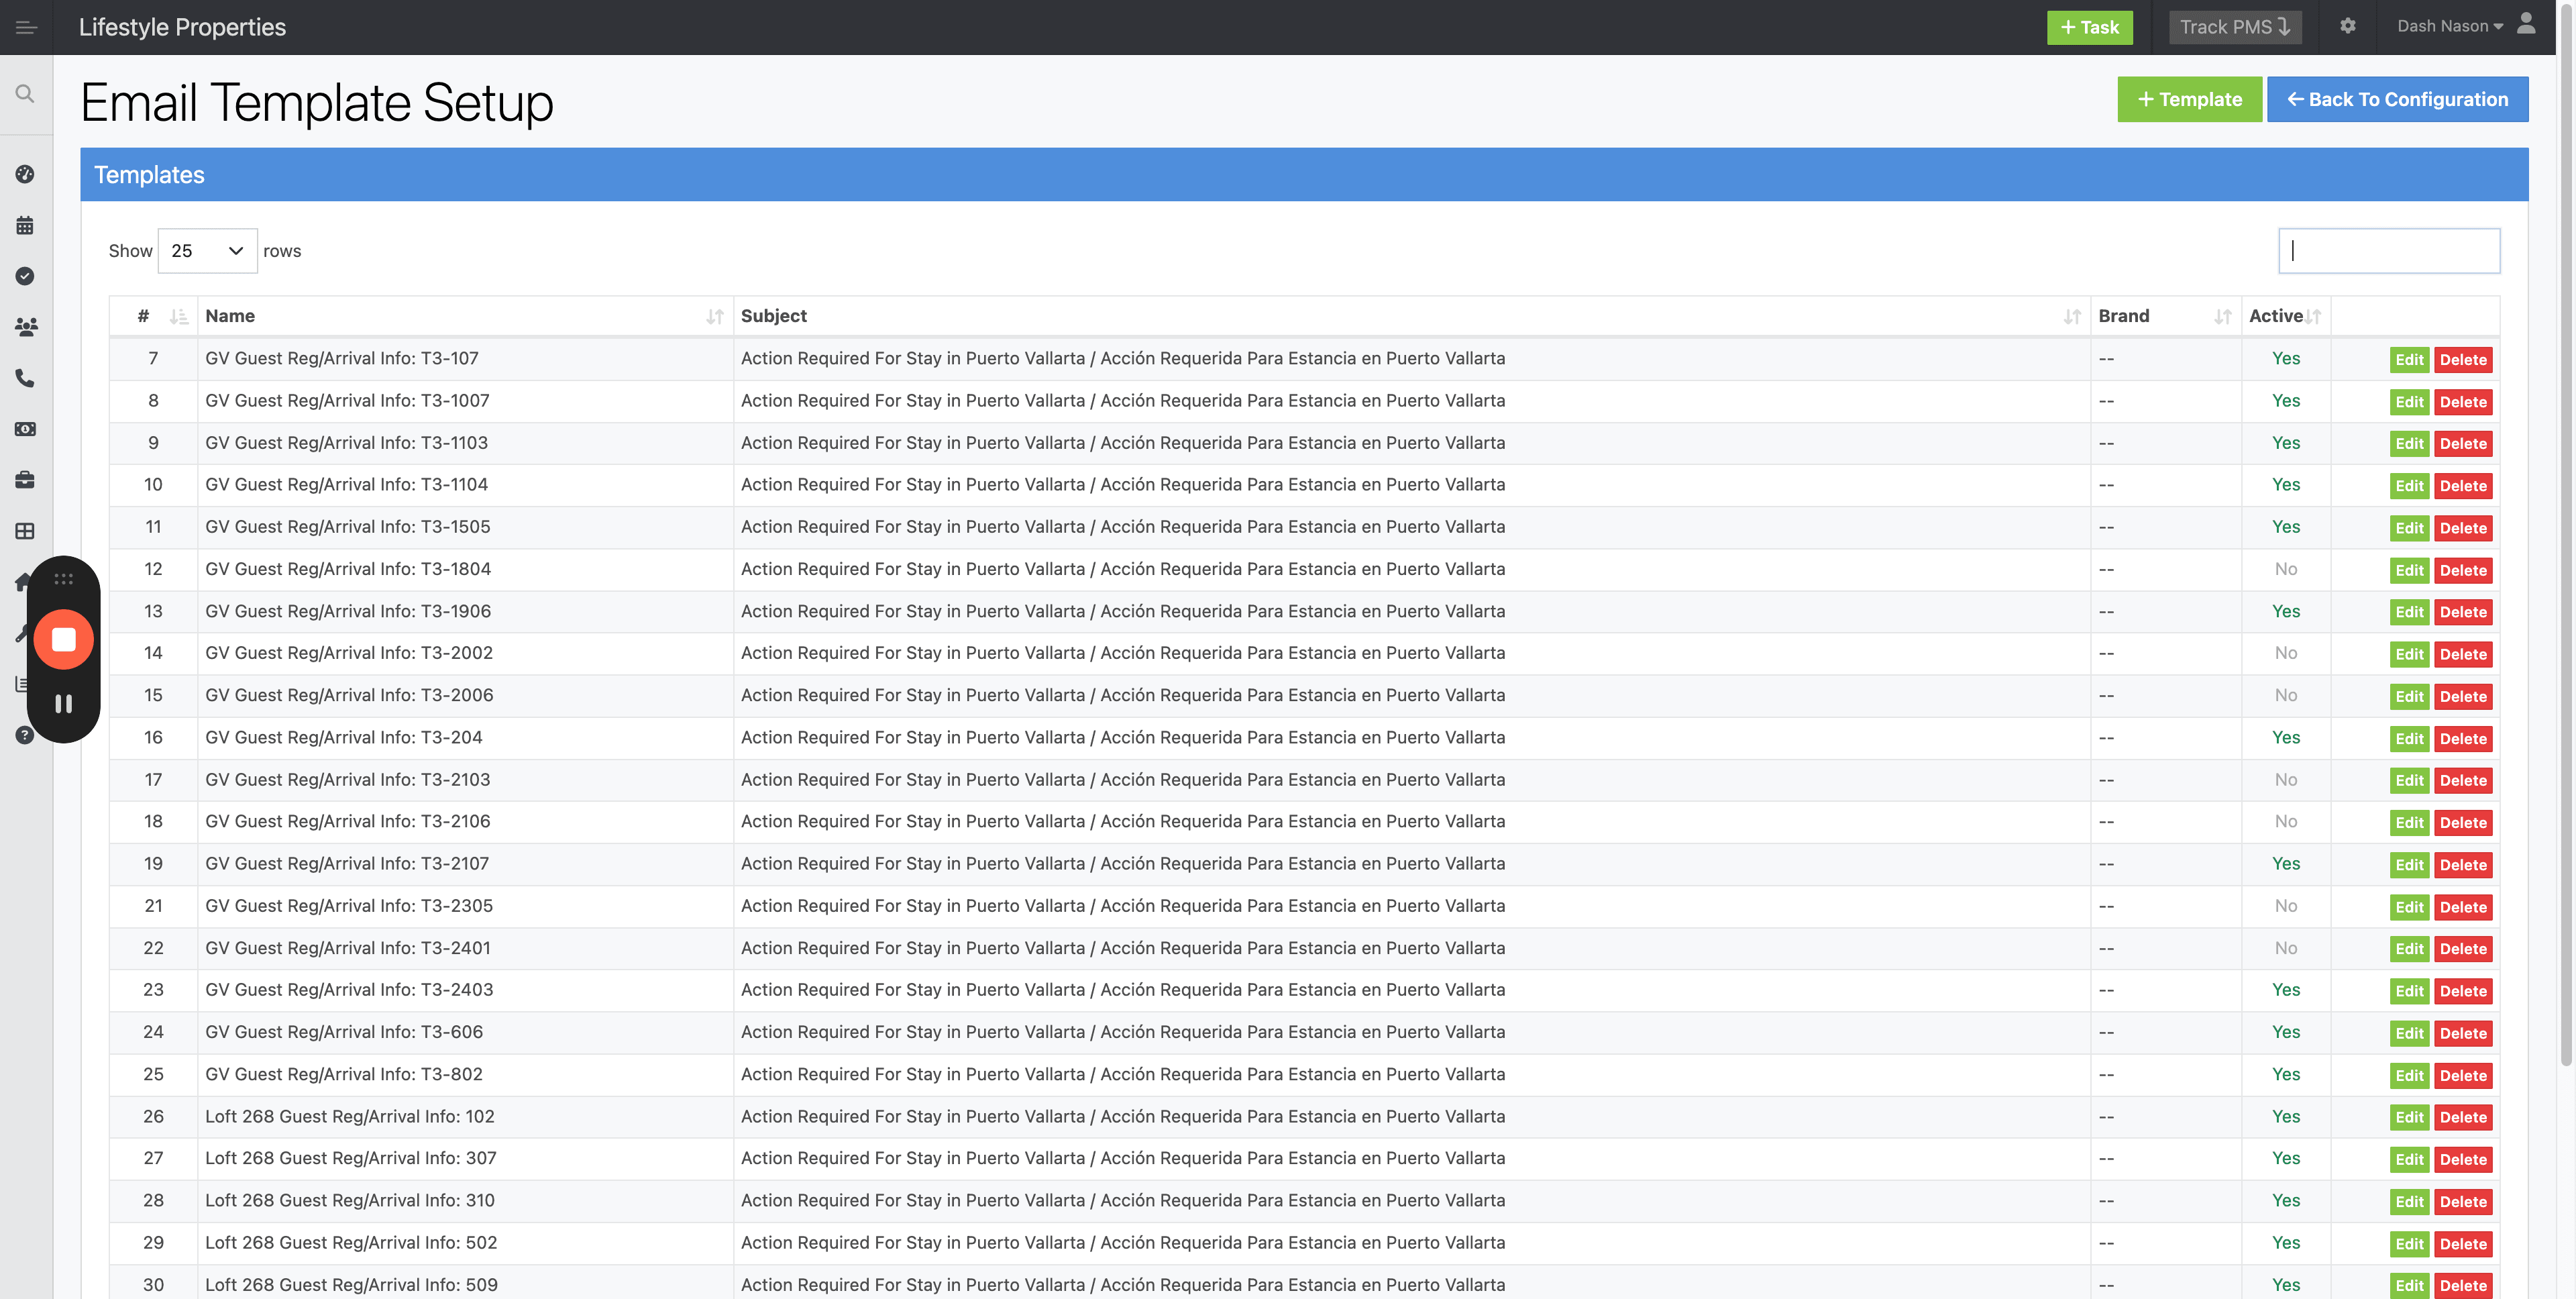The image size is (2576, 1299).
Task: Edit the T3-2305 template
Action: pos(2409,907)
